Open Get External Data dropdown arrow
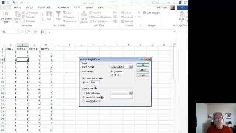The width and height of the screenshot is (236, 133). [9, 22]
